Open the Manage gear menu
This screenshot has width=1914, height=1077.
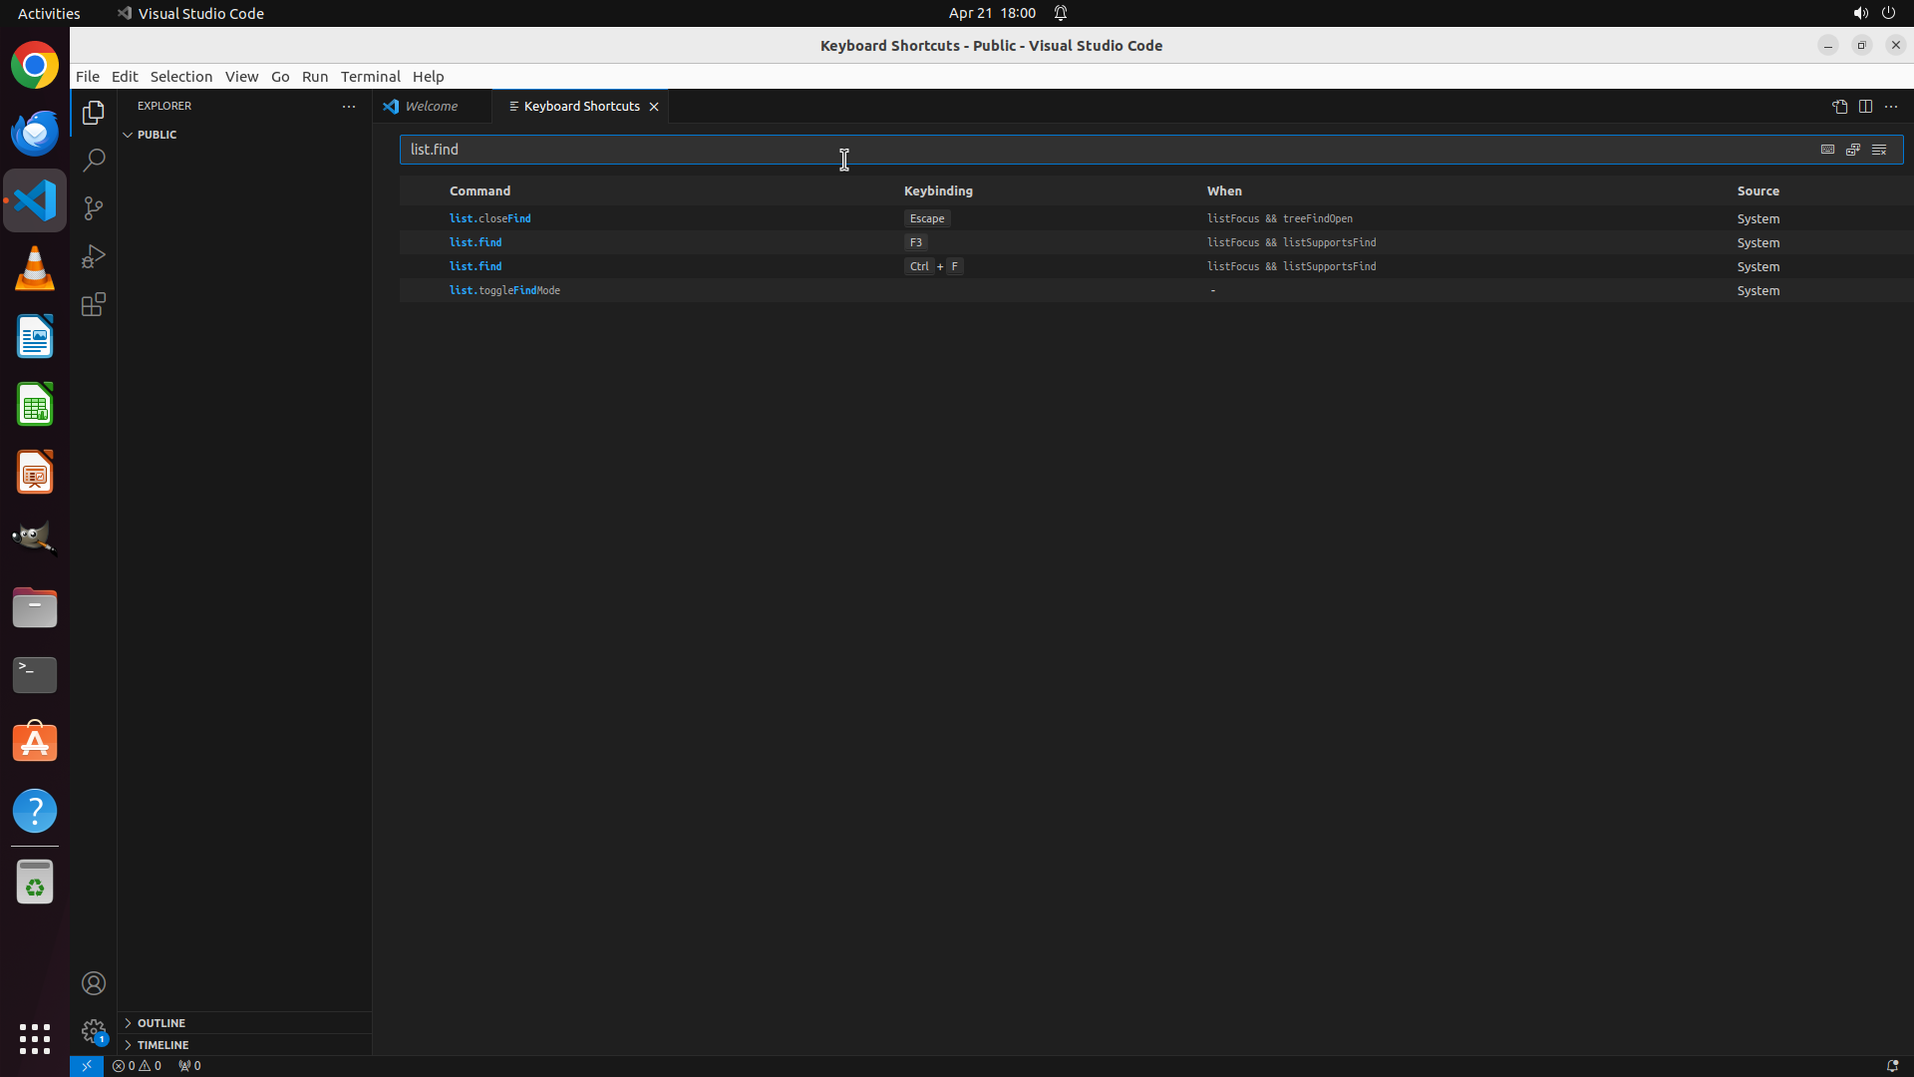coord(94,1031)
